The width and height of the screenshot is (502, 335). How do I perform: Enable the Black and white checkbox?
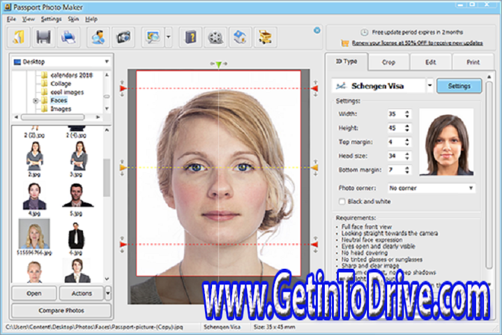point(342,202)
